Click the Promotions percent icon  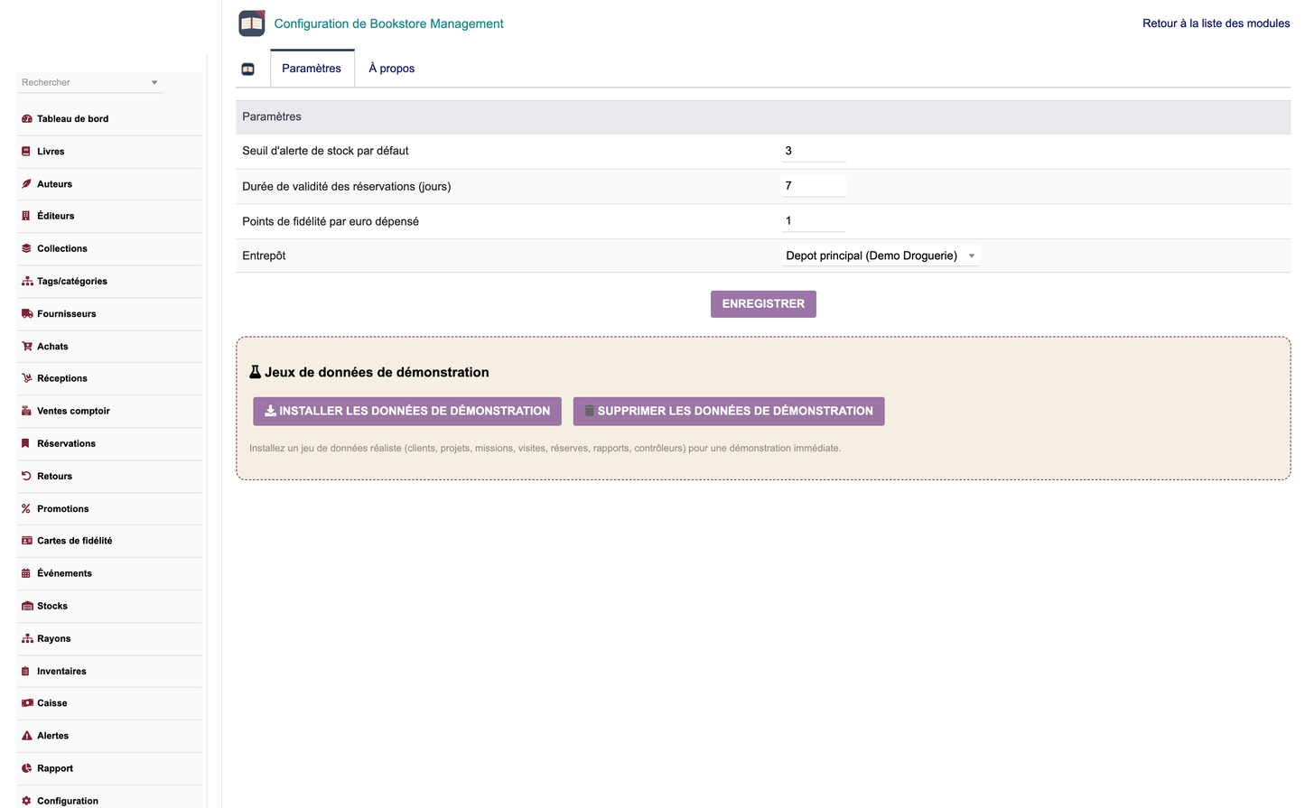coord(26,509)
